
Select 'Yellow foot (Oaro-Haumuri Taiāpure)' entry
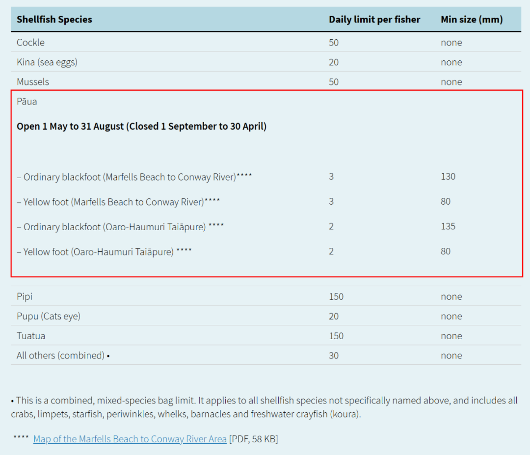point(104,252)
